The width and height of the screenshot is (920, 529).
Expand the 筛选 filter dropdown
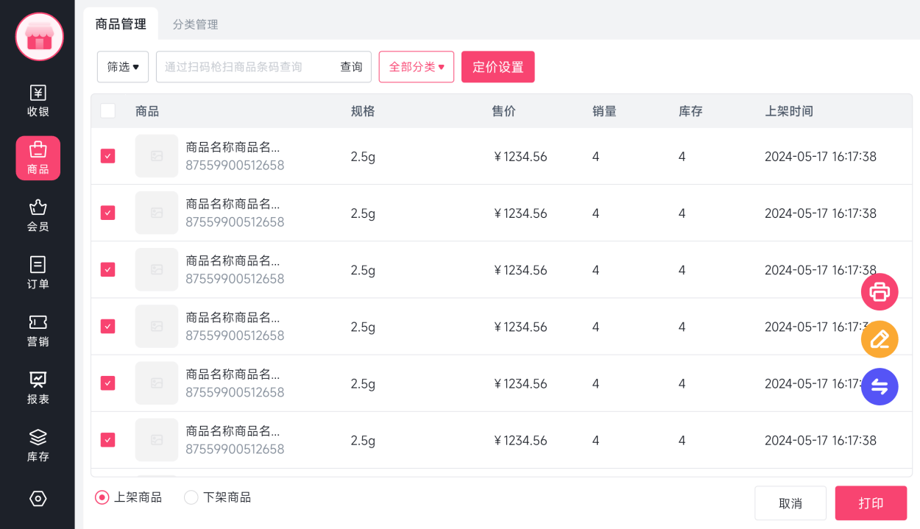click(x=122, y=66)
